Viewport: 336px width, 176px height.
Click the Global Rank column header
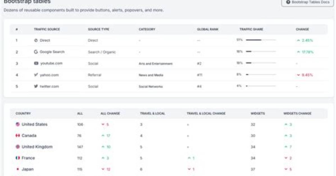pos(207,29)
